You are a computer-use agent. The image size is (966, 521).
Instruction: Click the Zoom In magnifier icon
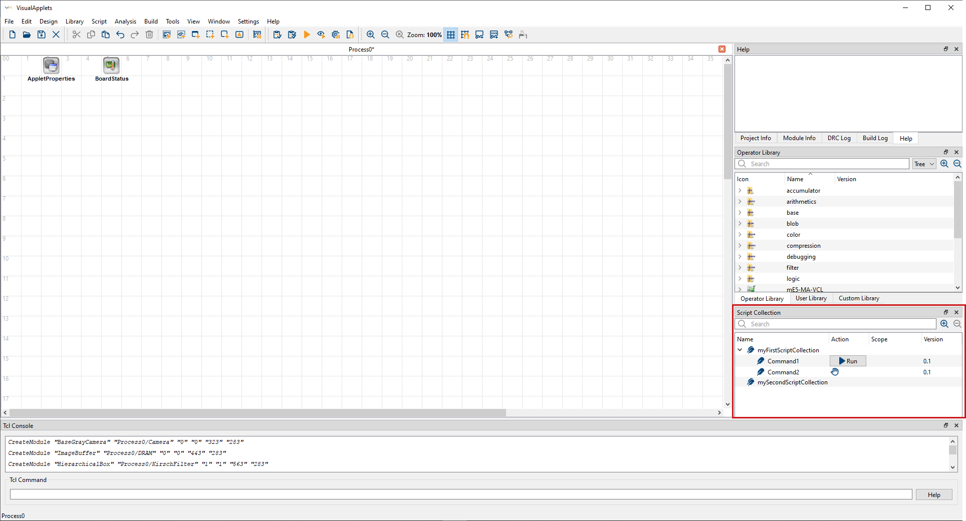tap(371, 35)
